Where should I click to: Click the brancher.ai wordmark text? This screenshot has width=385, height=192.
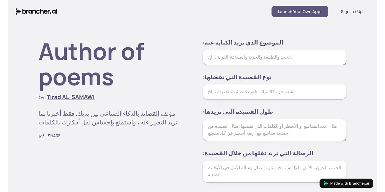pyautogui.click(x=39, y=12)
